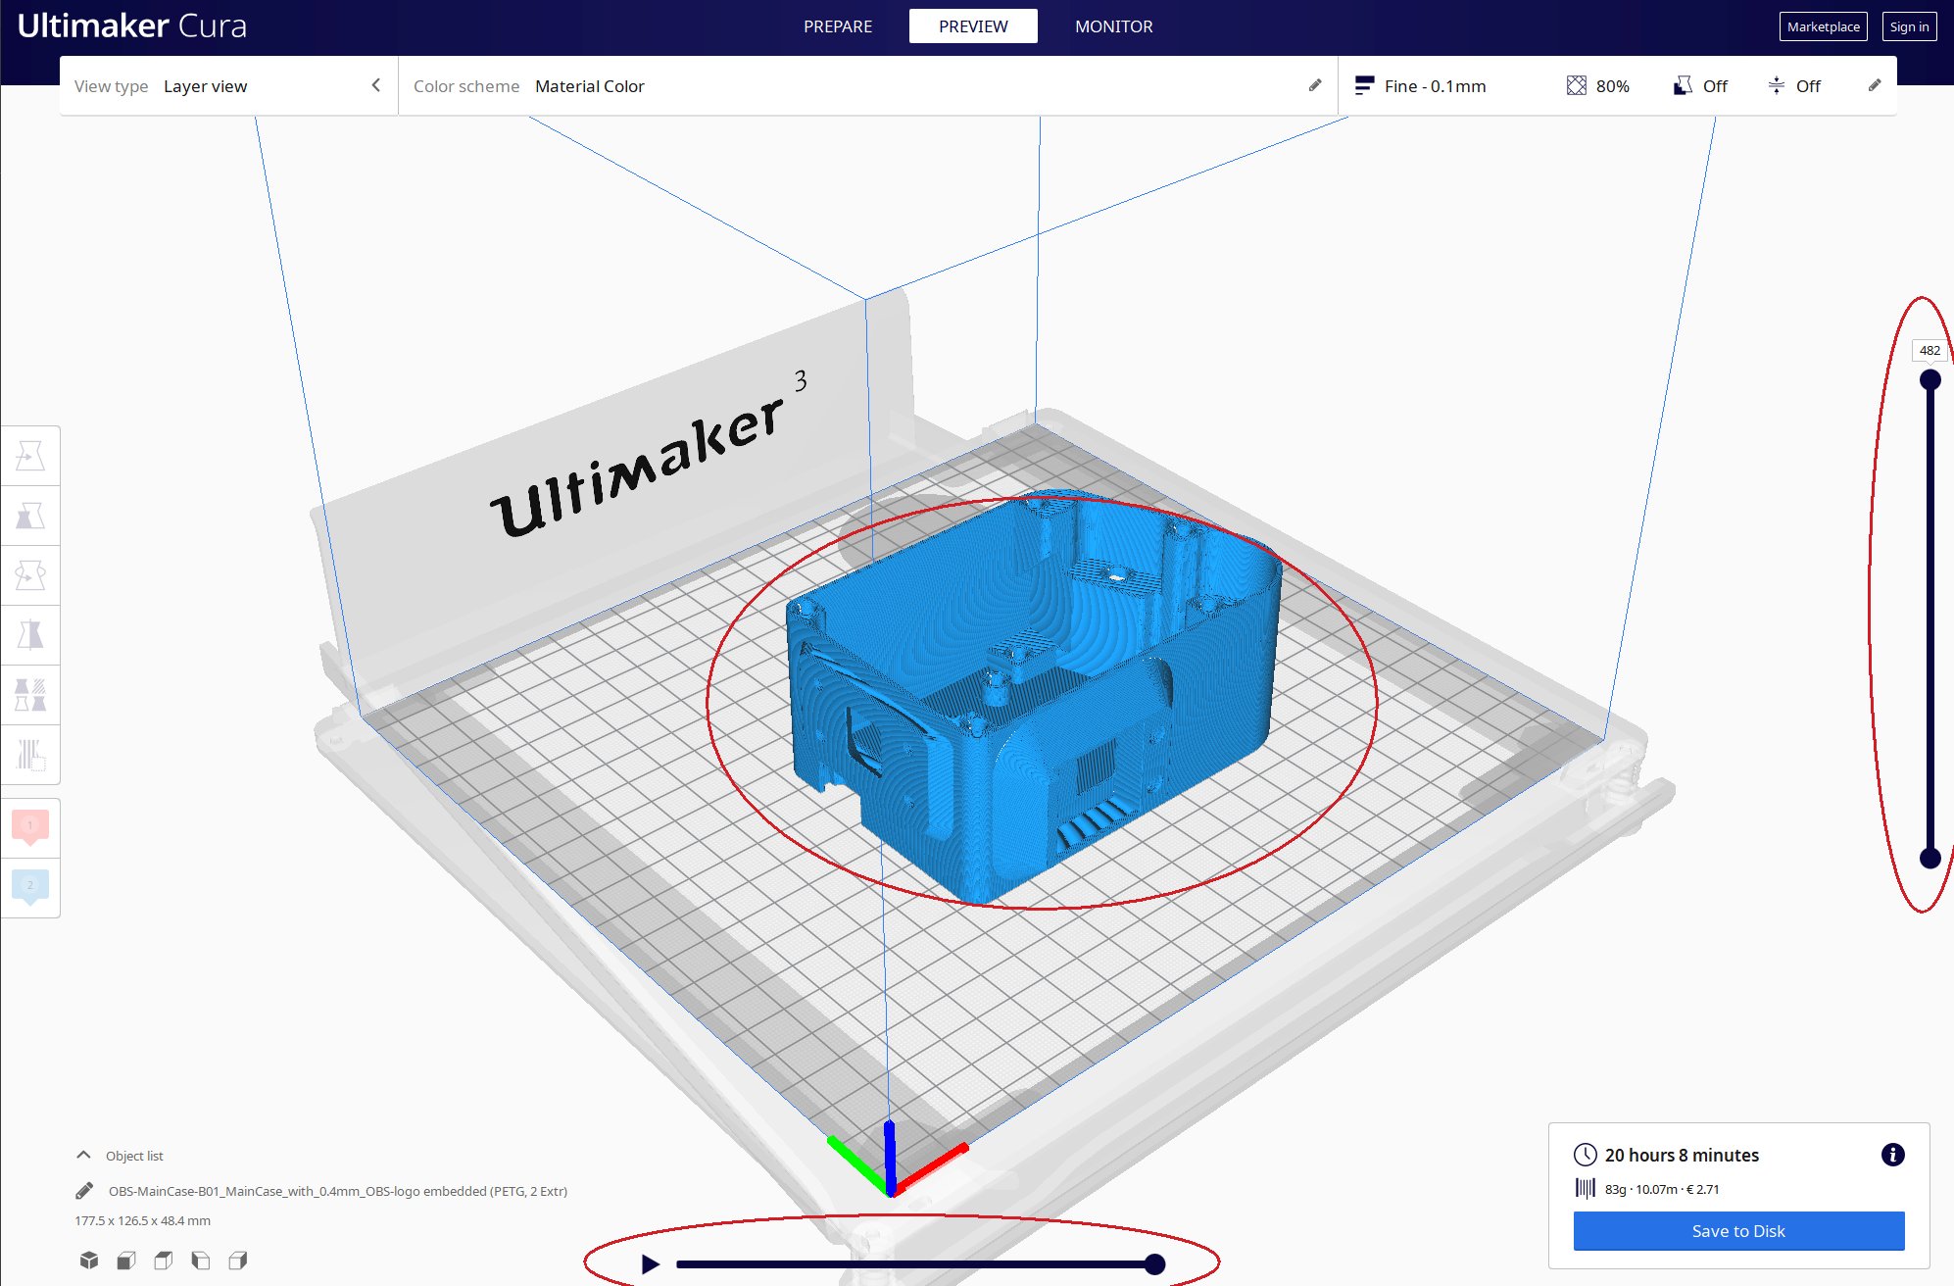Click the pencil icon beside OBS-MainCase filename

tap(84, 1191)
